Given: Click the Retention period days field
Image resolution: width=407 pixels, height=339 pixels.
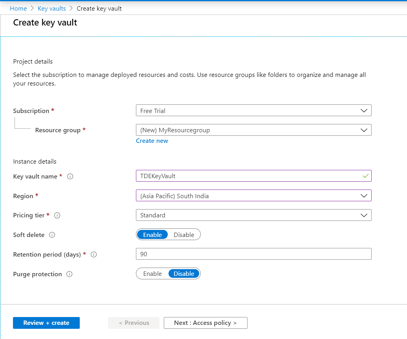Looking at the screenshot, I should pyautogui.click(x=253, y=254).
